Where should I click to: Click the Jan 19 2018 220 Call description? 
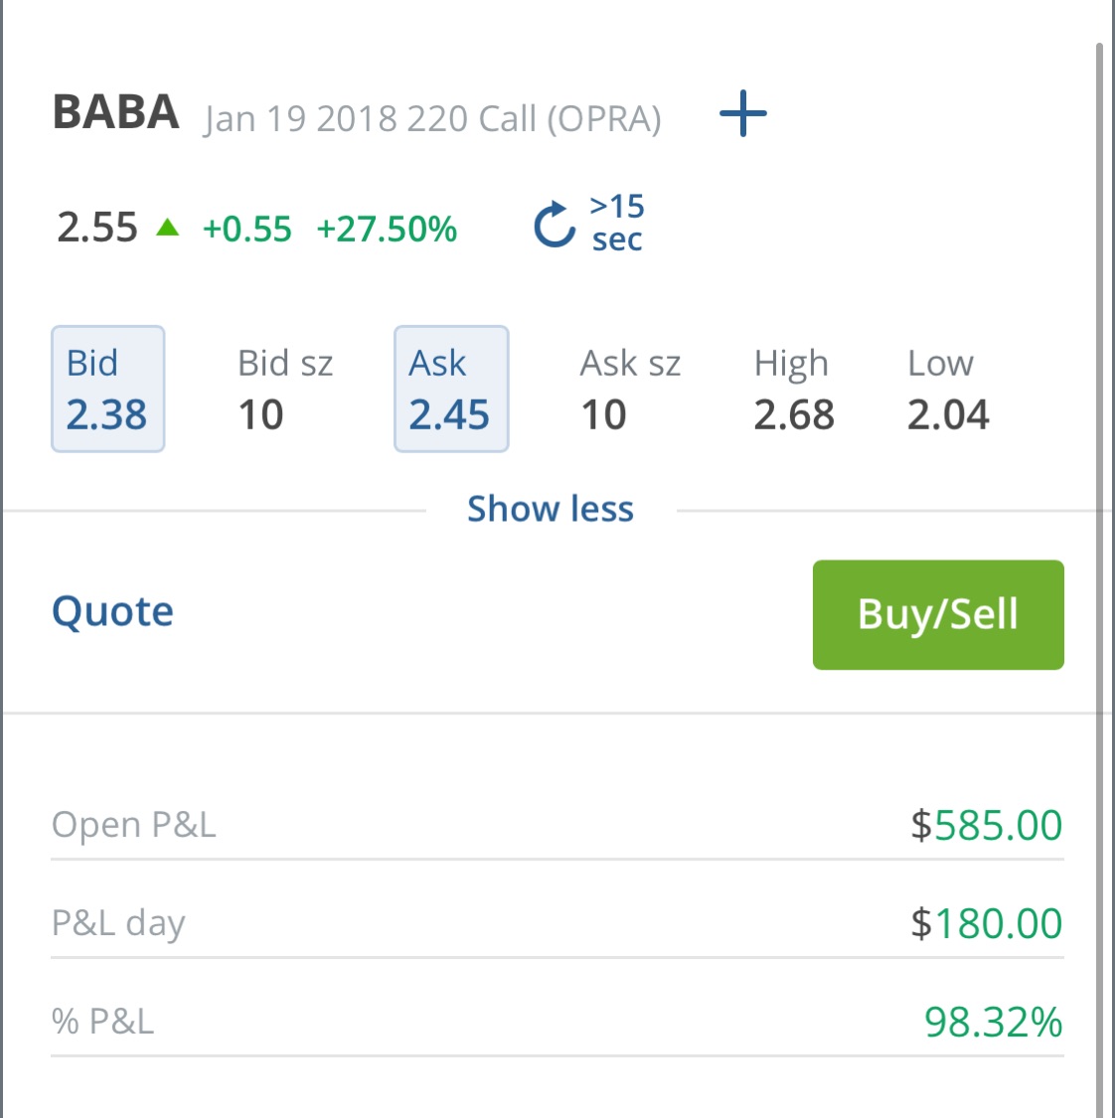[432, 118]
